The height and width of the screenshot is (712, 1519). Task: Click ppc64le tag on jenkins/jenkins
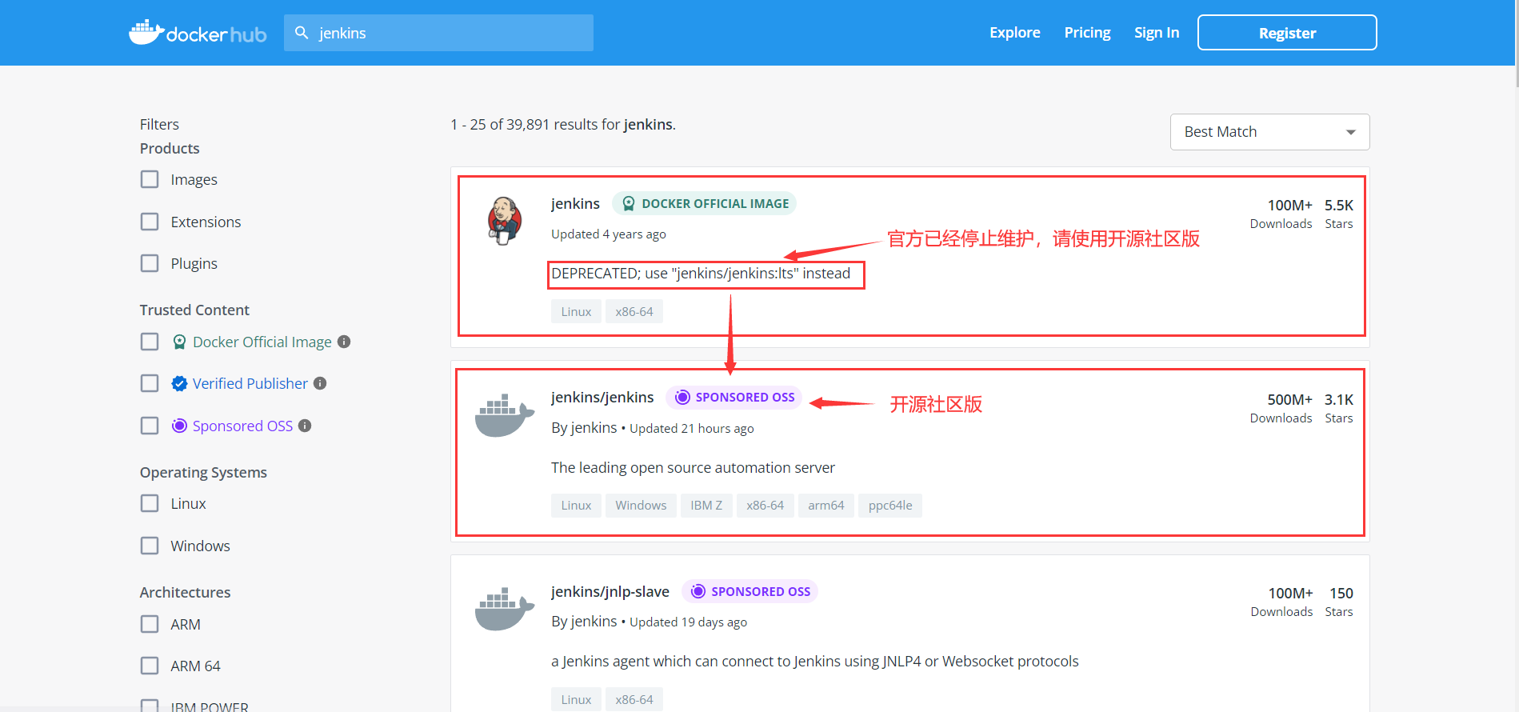(x=890, y=506)
